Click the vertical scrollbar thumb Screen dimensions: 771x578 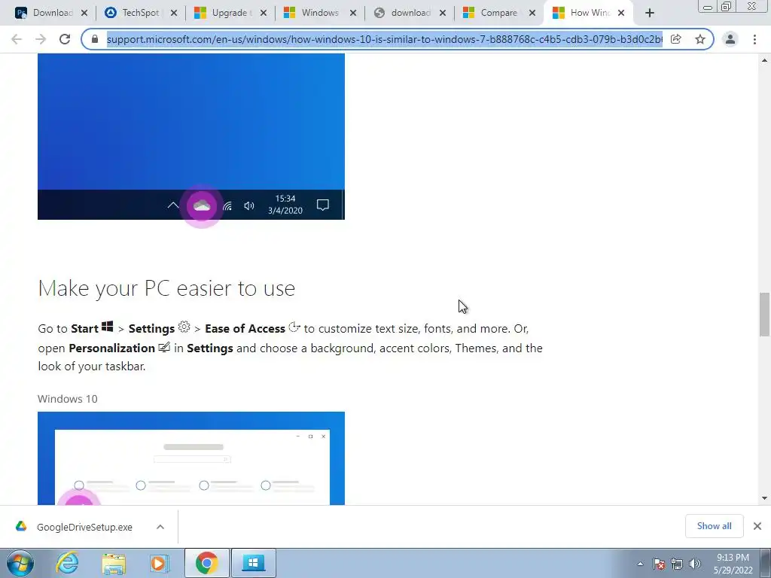pos(764,315)
